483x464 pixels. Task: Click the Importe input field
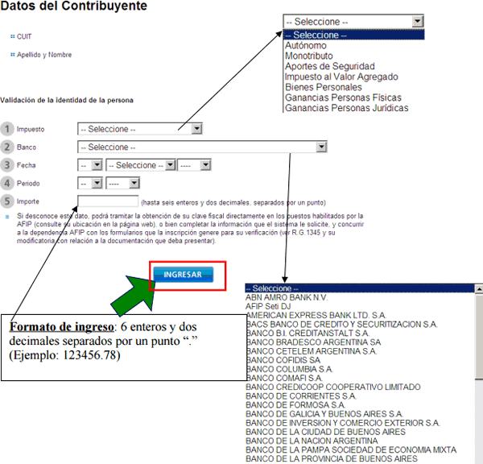[108, 201]
